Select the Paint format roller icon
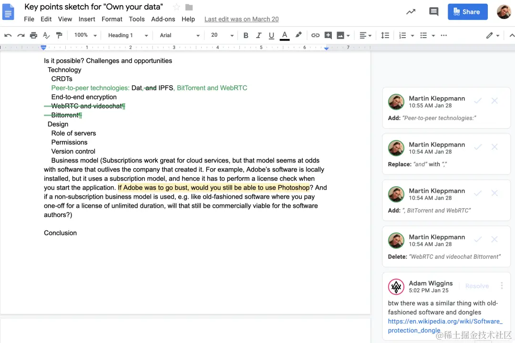The width and height of the screenshot is (515, 343). pos(59,35)
